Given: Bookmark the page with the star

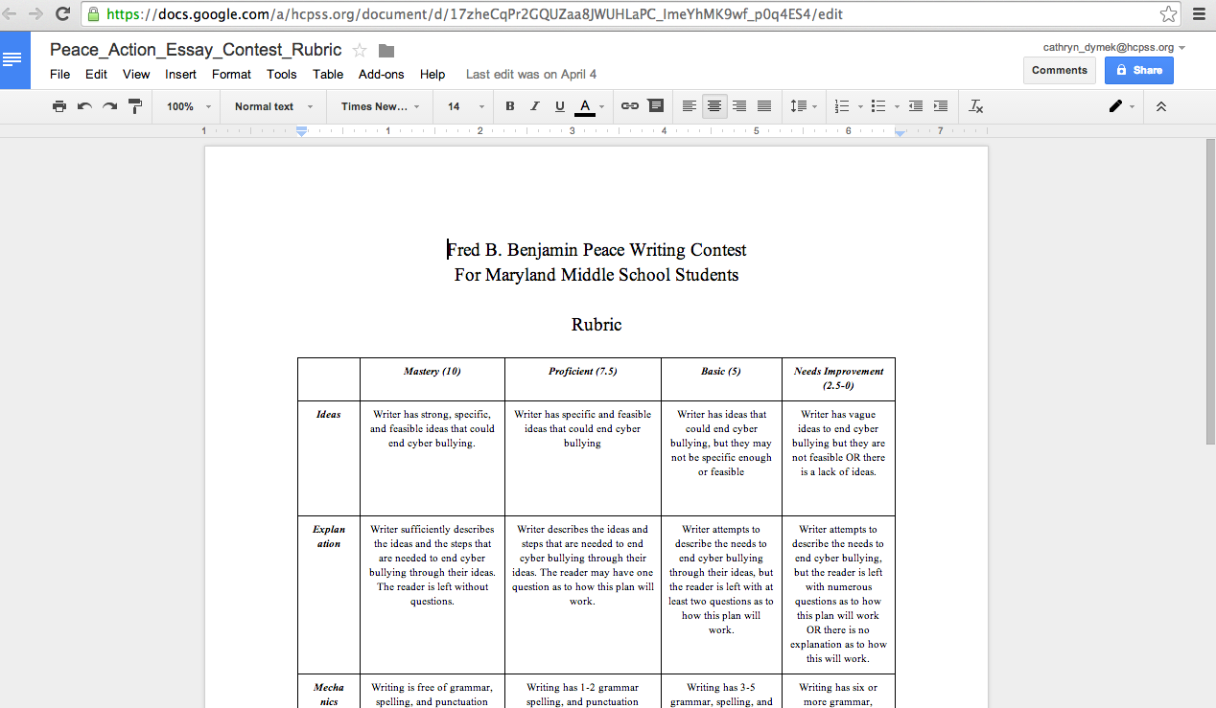Looking at the screenshot, I should coord(1168,14).
